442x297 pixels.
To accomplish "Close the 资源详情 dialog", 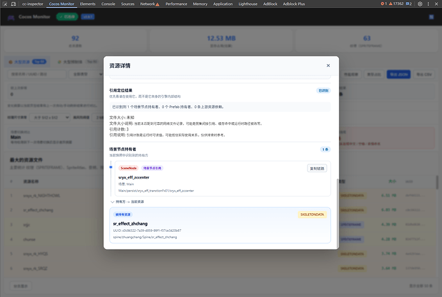I will coord(328,65).
